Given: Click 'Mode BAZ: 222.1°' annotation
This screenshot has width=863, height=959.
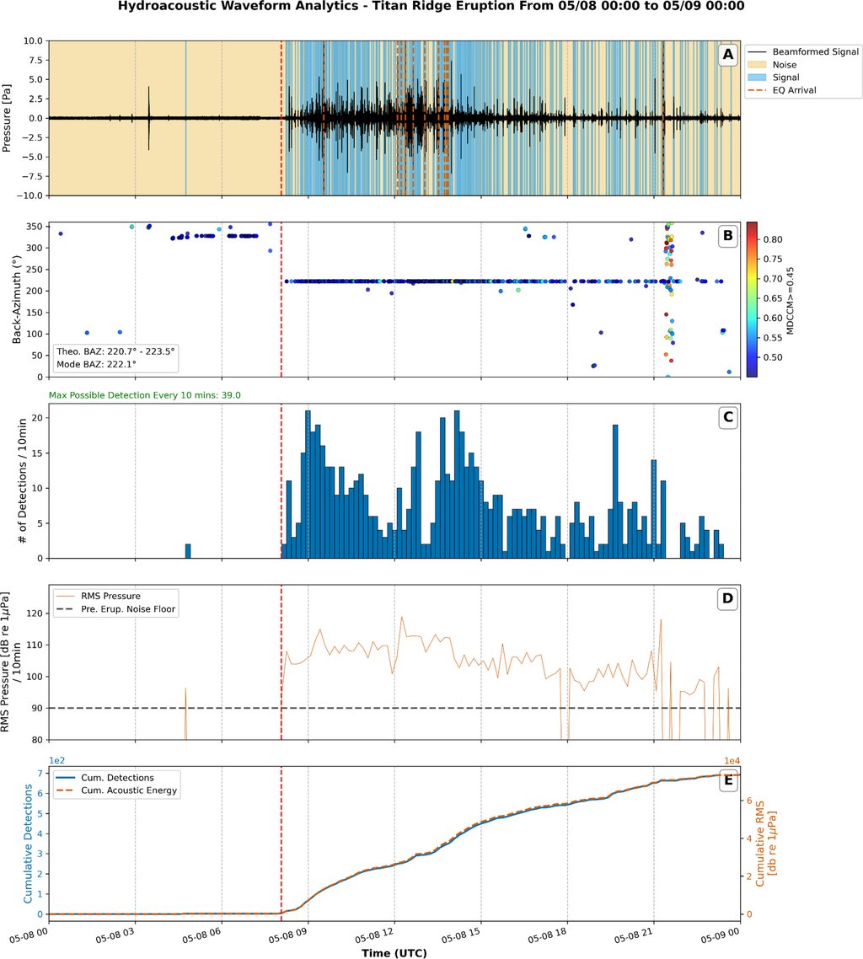Looking at the screenshot, I should [97, 364].
